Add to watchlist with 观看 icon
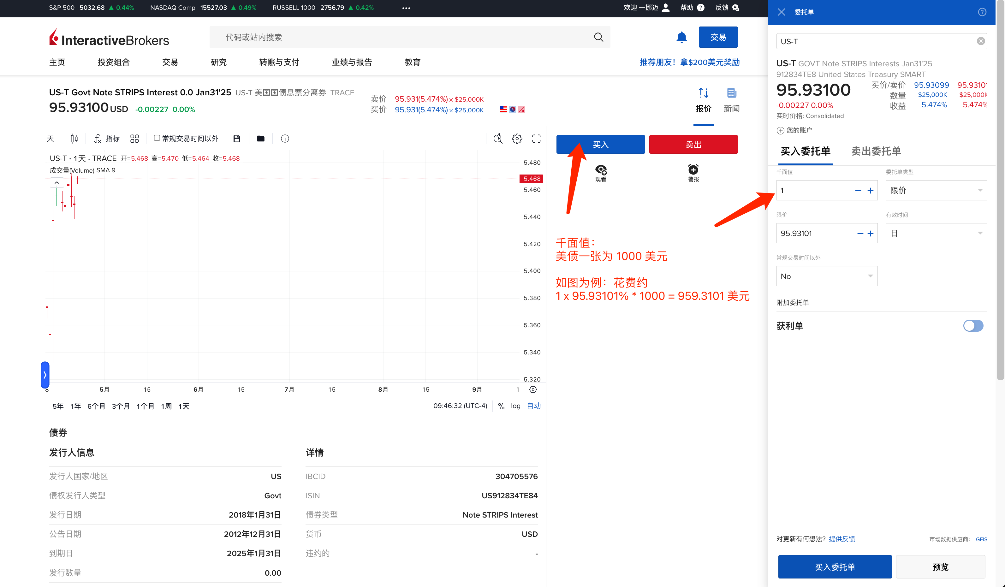 601,173
